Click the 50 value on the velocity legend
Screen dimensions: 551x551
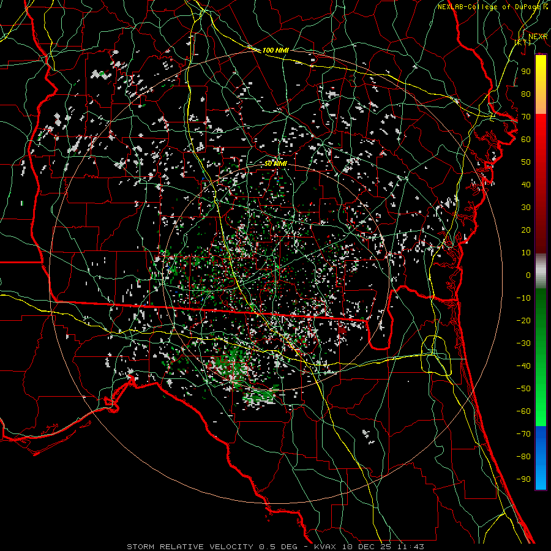[526, 162]
